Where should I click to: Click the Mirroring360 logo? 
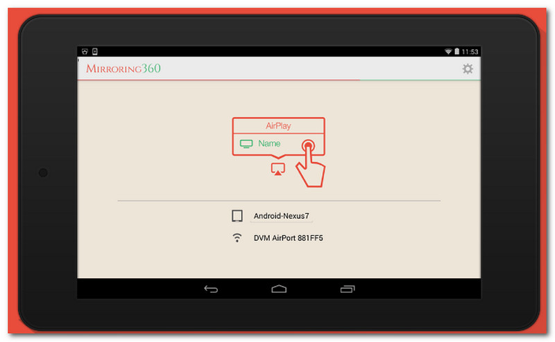(123, 68)
